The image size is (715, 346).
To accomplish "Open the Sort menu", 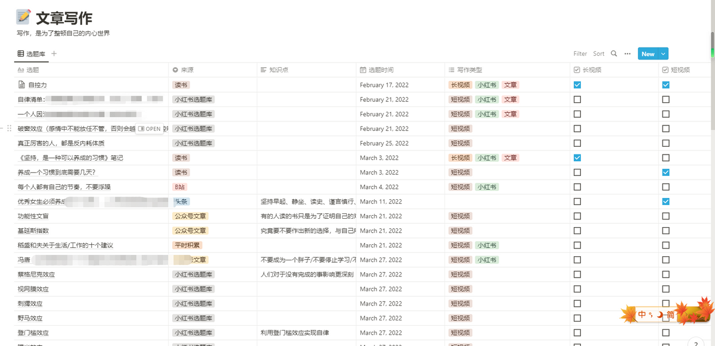I will pyautogui.click(x=599, y=54).
